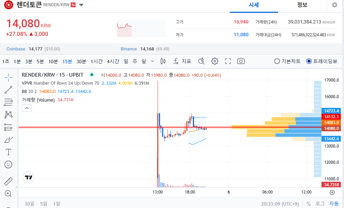The height and width of the screenshot is (208, 344).
Task: Set chart interval to 1분
Action: (17, 62)
